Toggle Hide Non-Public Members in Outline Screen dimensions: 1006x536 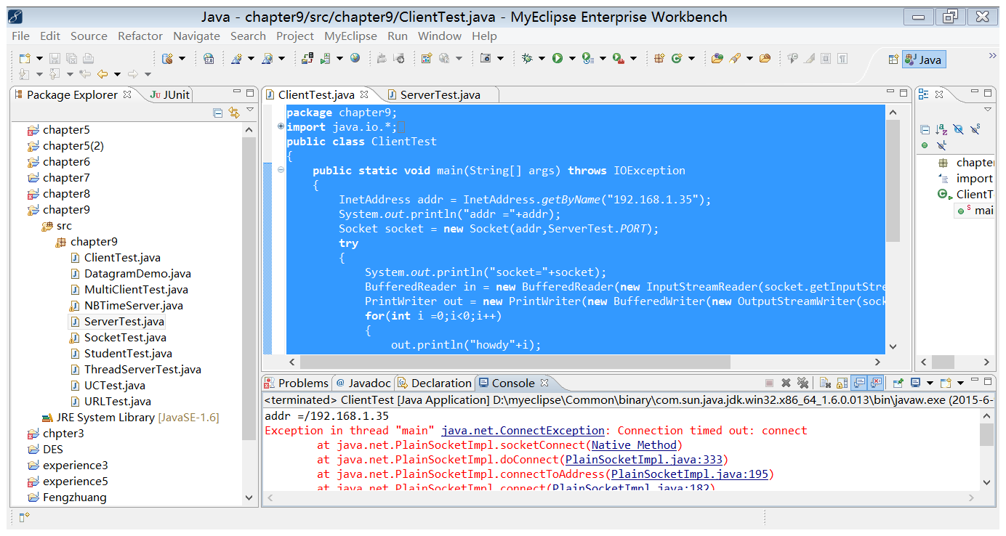[925, 145]
